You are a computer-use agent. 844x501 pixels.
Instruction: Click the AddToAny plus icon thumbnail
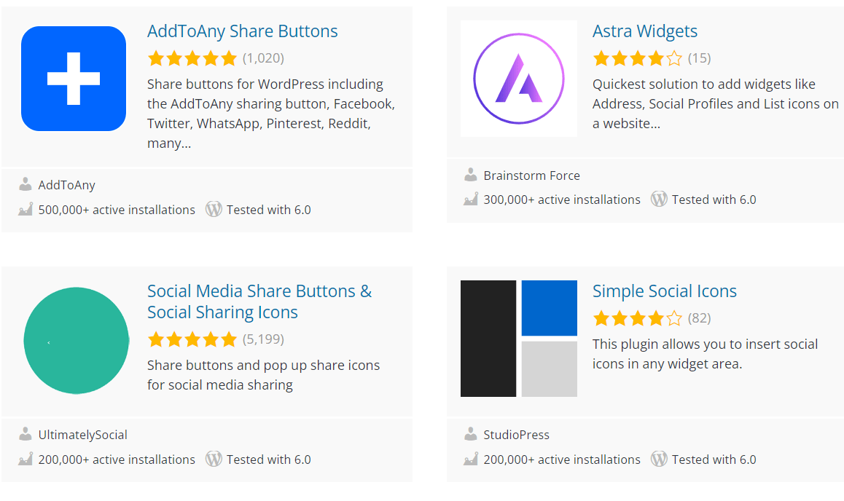(x=73, y=78)
